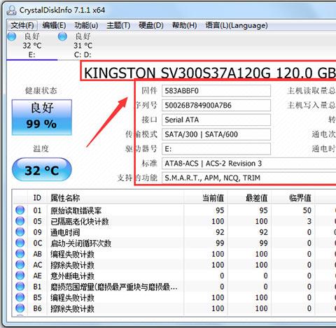This screenshot has height=328, width=336.
Task: Click the 温度 label
Action: pyautogui.click(x=41, y=148)
